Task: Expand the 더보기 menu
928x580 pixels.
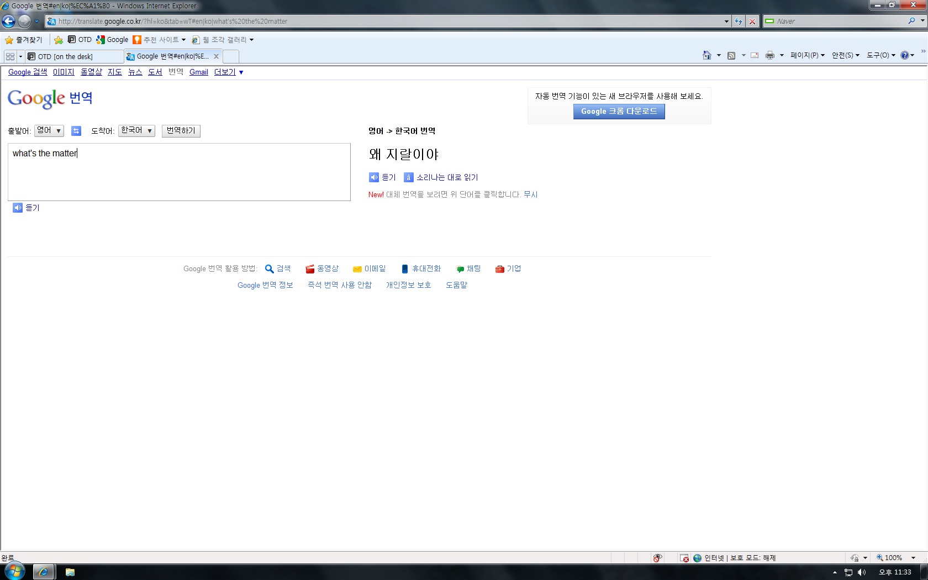Action: point(229,72)
